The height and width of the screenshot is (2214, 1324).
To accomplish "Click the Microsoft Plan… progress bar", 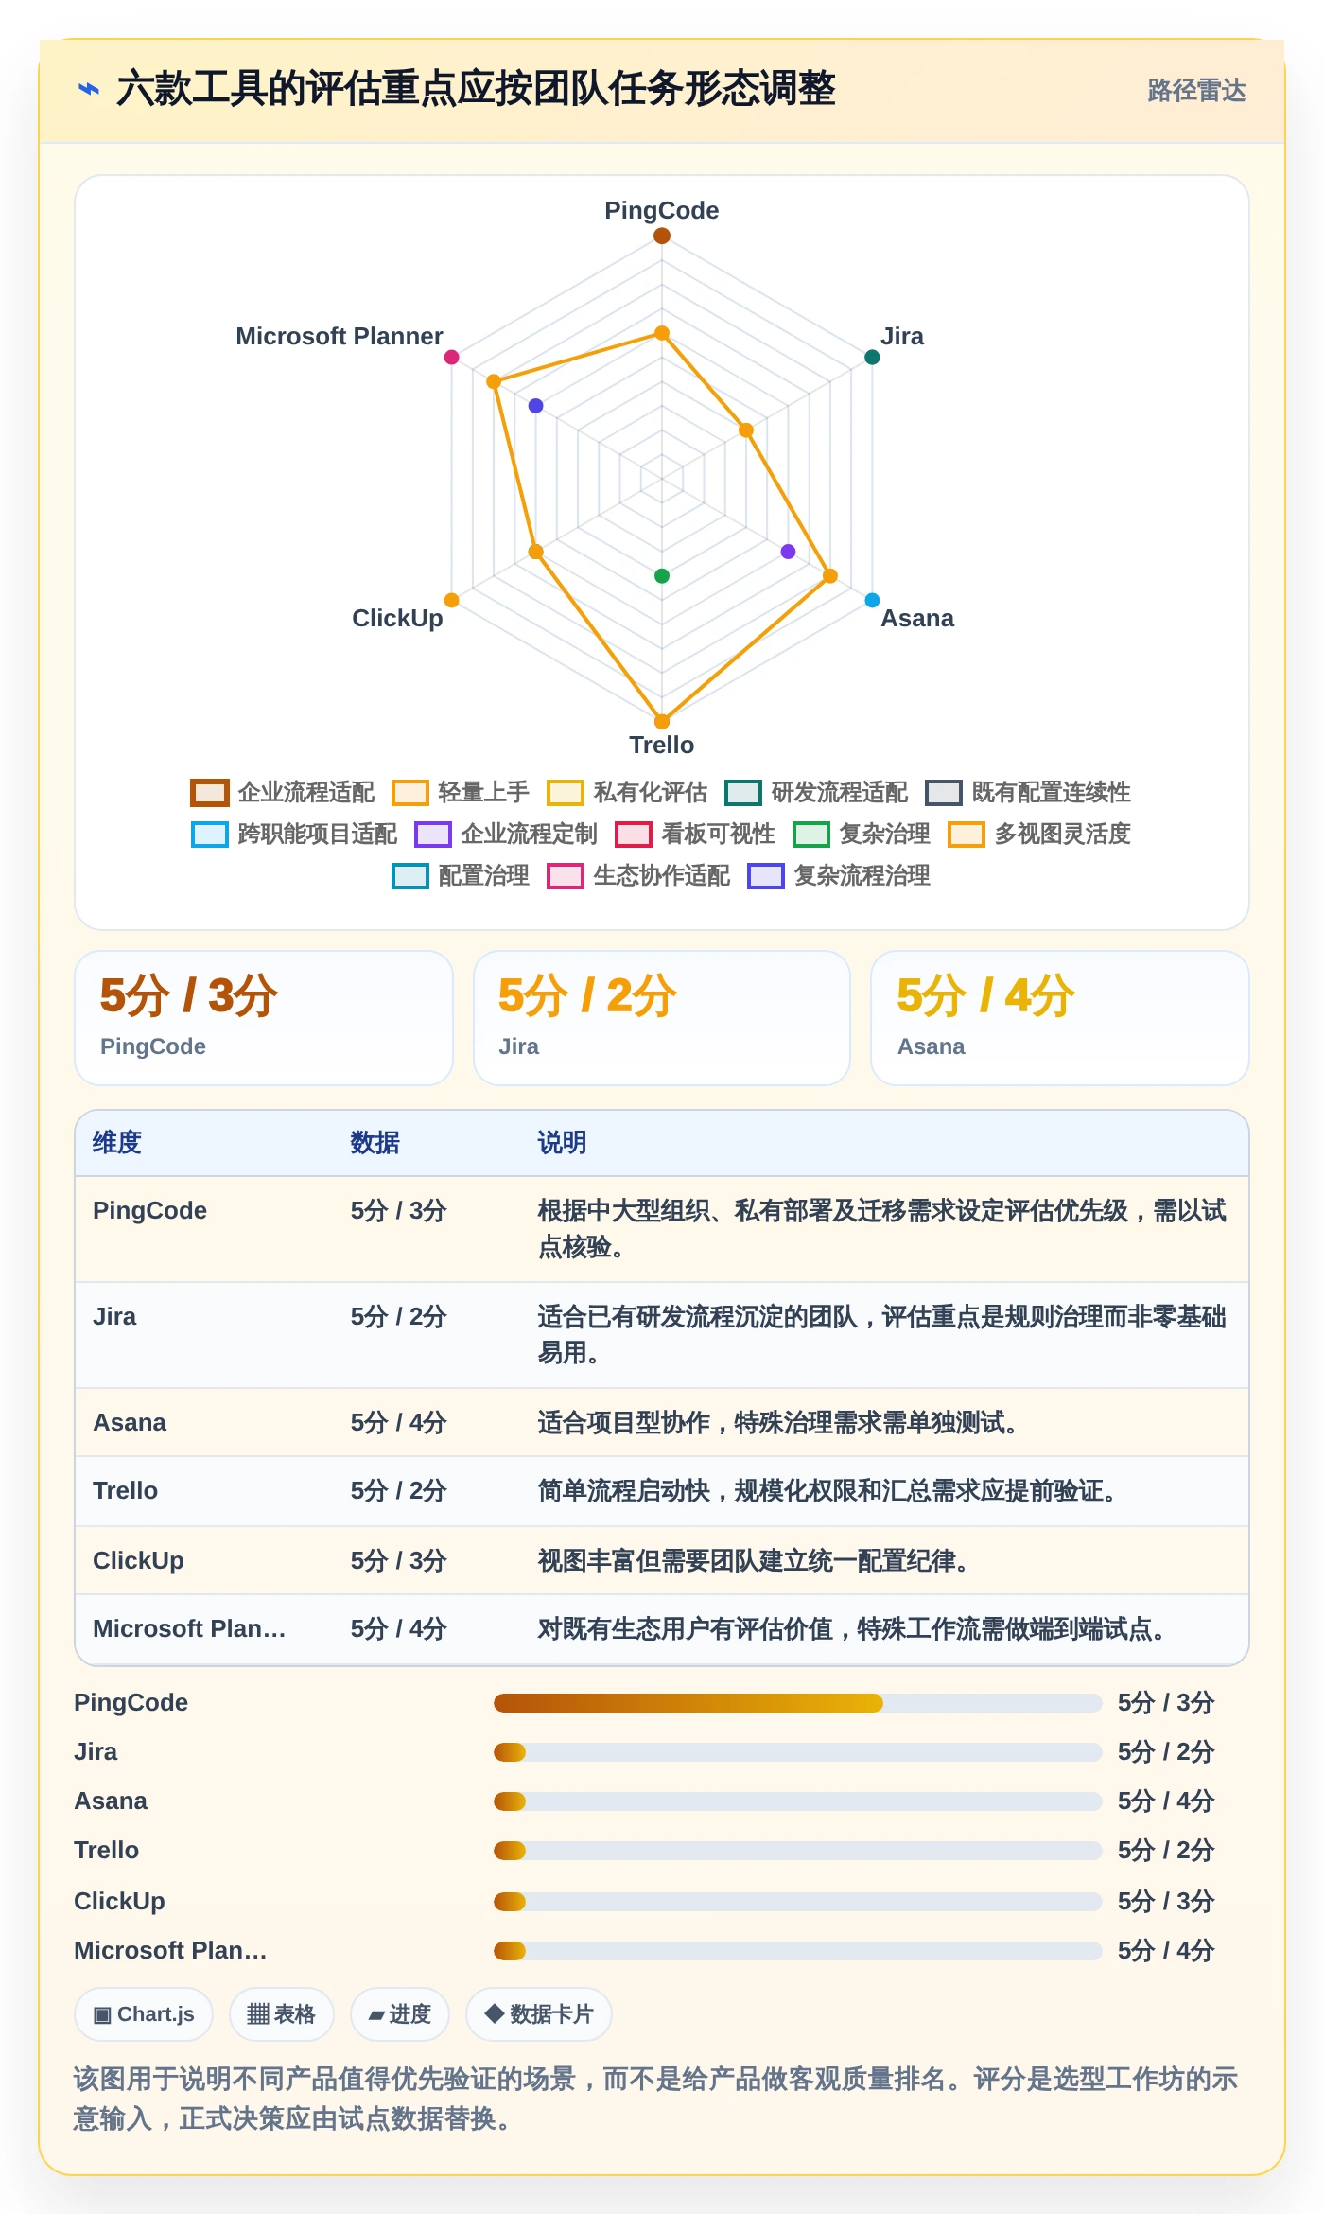I will [798, 1951].
